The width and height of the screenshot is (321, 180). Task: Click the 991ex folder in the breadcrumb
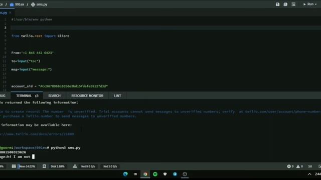click(x=17, y=4)
